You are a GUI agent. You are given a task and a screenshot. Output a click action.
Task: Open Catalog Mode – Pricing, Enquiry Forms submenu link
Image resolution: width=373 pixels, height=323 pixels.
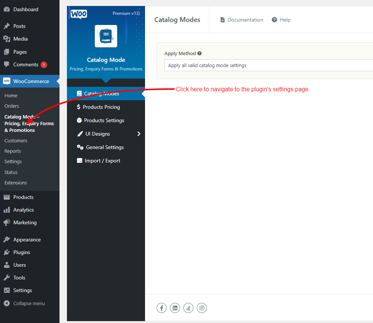click(x=29, y=123)
